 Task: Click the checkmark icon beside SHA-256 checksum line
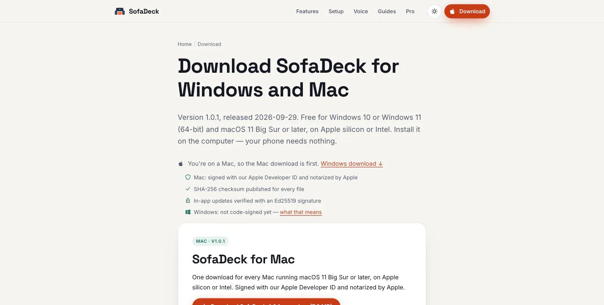(x=188, y=189)
